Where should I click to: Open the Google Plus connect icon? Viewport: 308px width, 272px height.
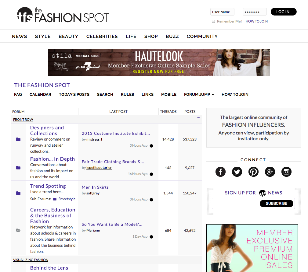click(x=270, y=172)
